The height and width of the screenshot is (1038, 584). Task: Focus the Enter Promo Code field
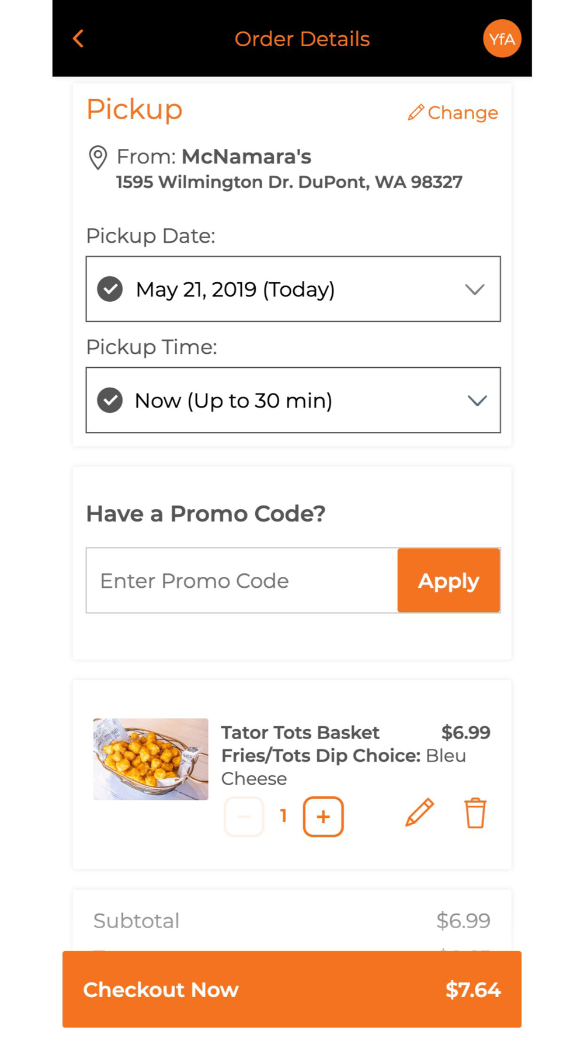pyautogui.click(x=242, y=580)
